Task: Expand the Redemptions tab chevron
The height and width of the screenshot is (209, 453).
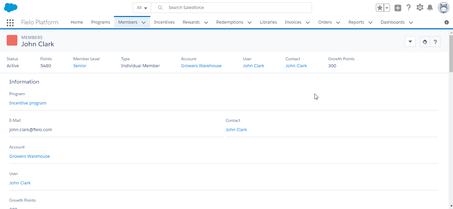Action: (x=250, y=22)
